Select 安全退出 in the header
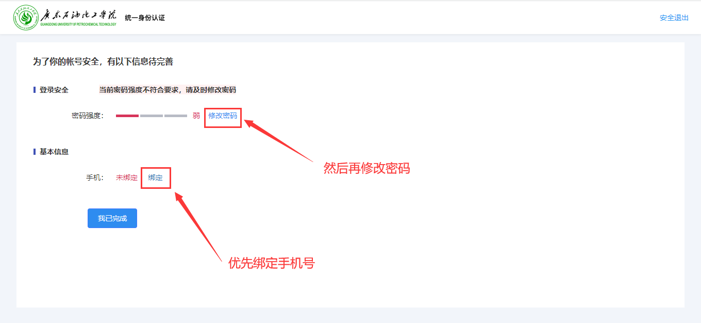This screenshot has width=701, height=323. click(x=674, y=18)
